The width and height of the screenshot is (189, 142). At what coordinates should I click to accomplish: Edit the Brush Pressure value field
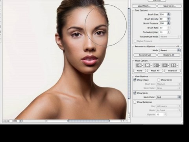163,23
